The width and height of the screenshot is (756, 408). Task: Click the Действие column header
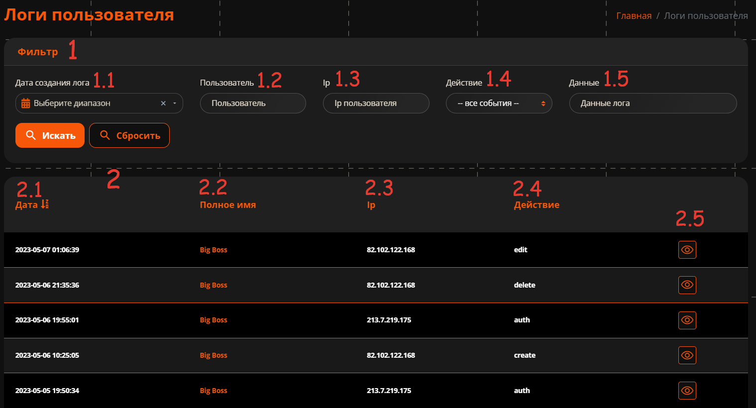point(537,204)
